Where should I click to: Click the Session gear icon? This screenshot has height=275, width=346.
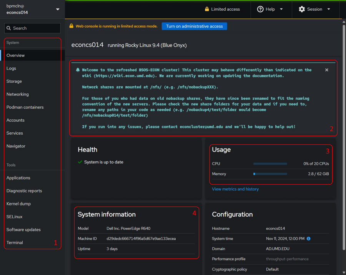(302, 9)
